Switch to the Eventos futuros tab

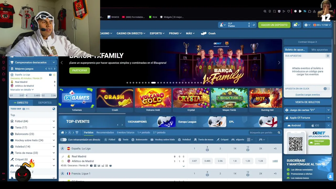point(125,133)
